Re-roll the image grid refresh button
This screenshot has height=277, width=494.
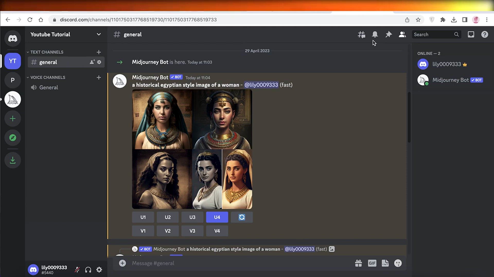(x=242, y=217)
